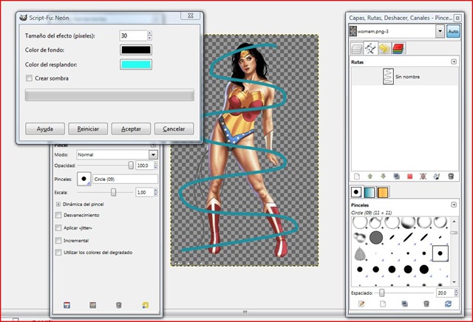Open the Color de fondo black swatch
Screen dimensions: 473x322
[136, 49]
